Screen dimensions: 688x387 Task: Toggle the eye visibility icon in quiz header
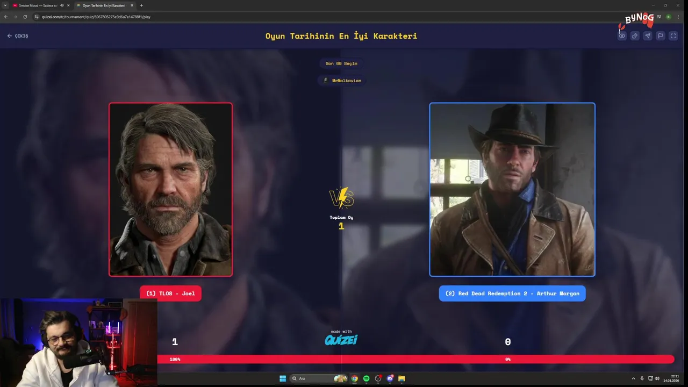pos(622,36)
